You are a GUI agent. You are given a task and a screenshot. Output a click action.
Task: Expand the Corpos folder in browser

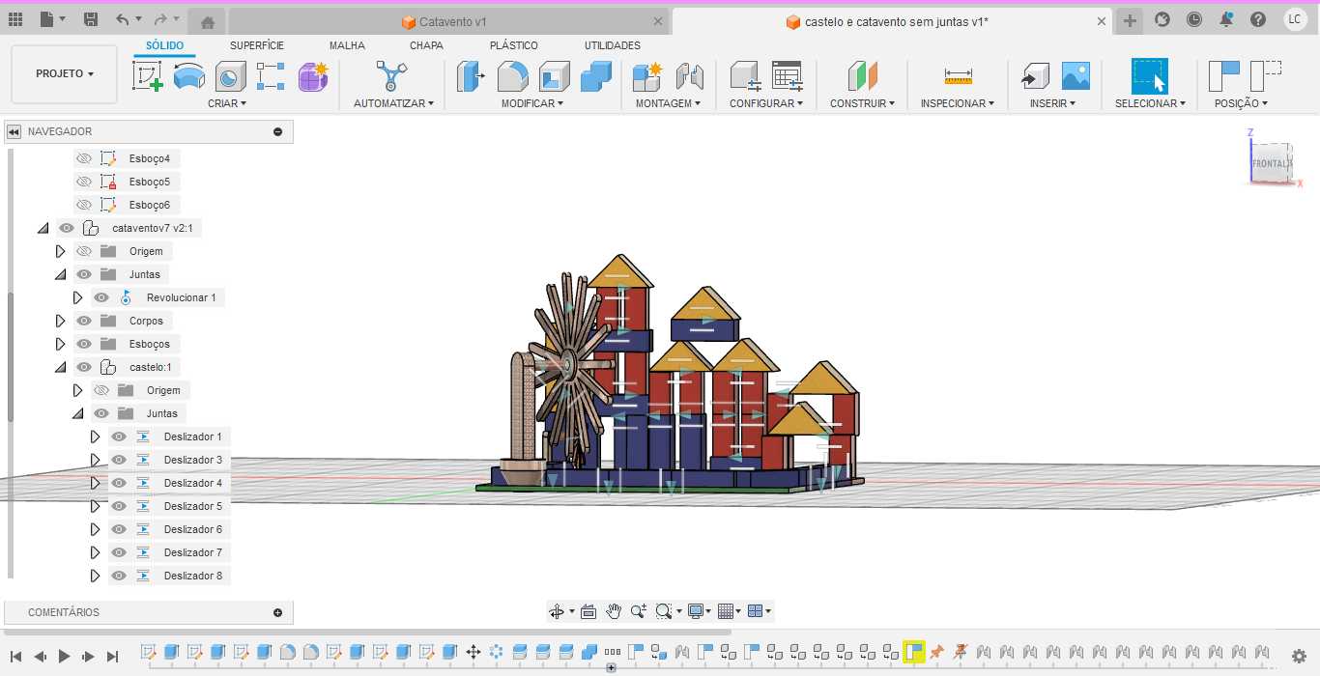point(60,321)
